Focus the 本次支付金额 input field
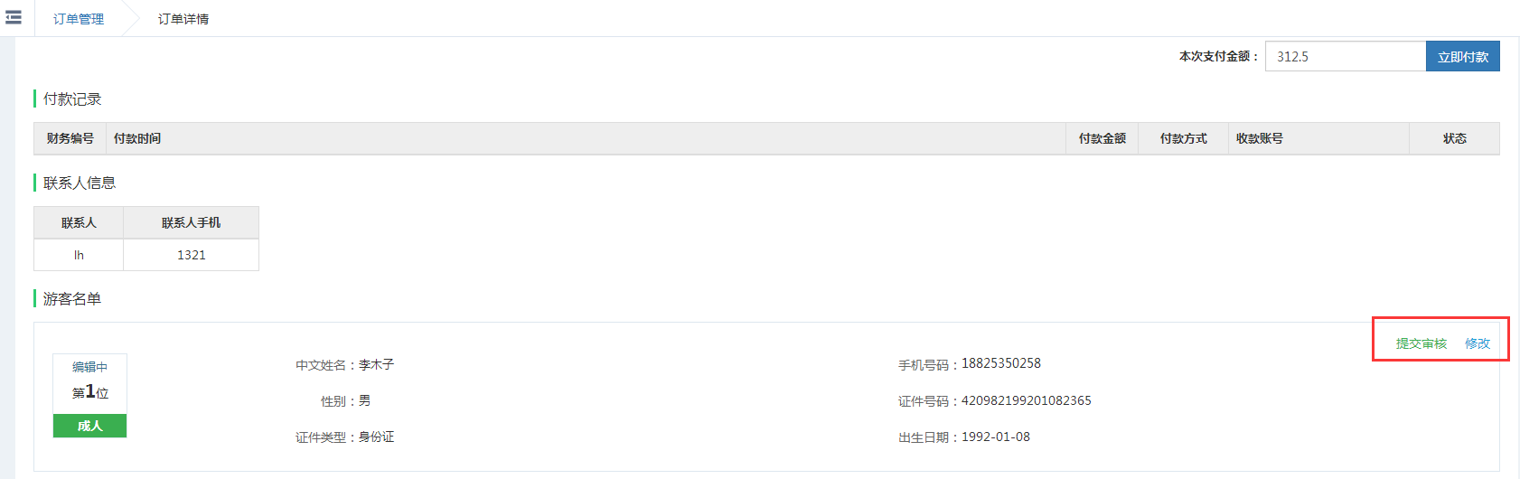1520x479 pixels. (x=1345, y=56)
